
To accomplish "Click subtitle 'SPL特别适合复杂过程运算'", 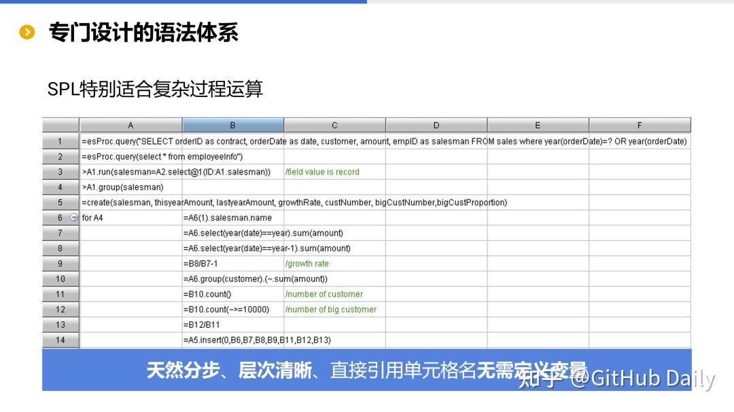I will pos(155,89).
